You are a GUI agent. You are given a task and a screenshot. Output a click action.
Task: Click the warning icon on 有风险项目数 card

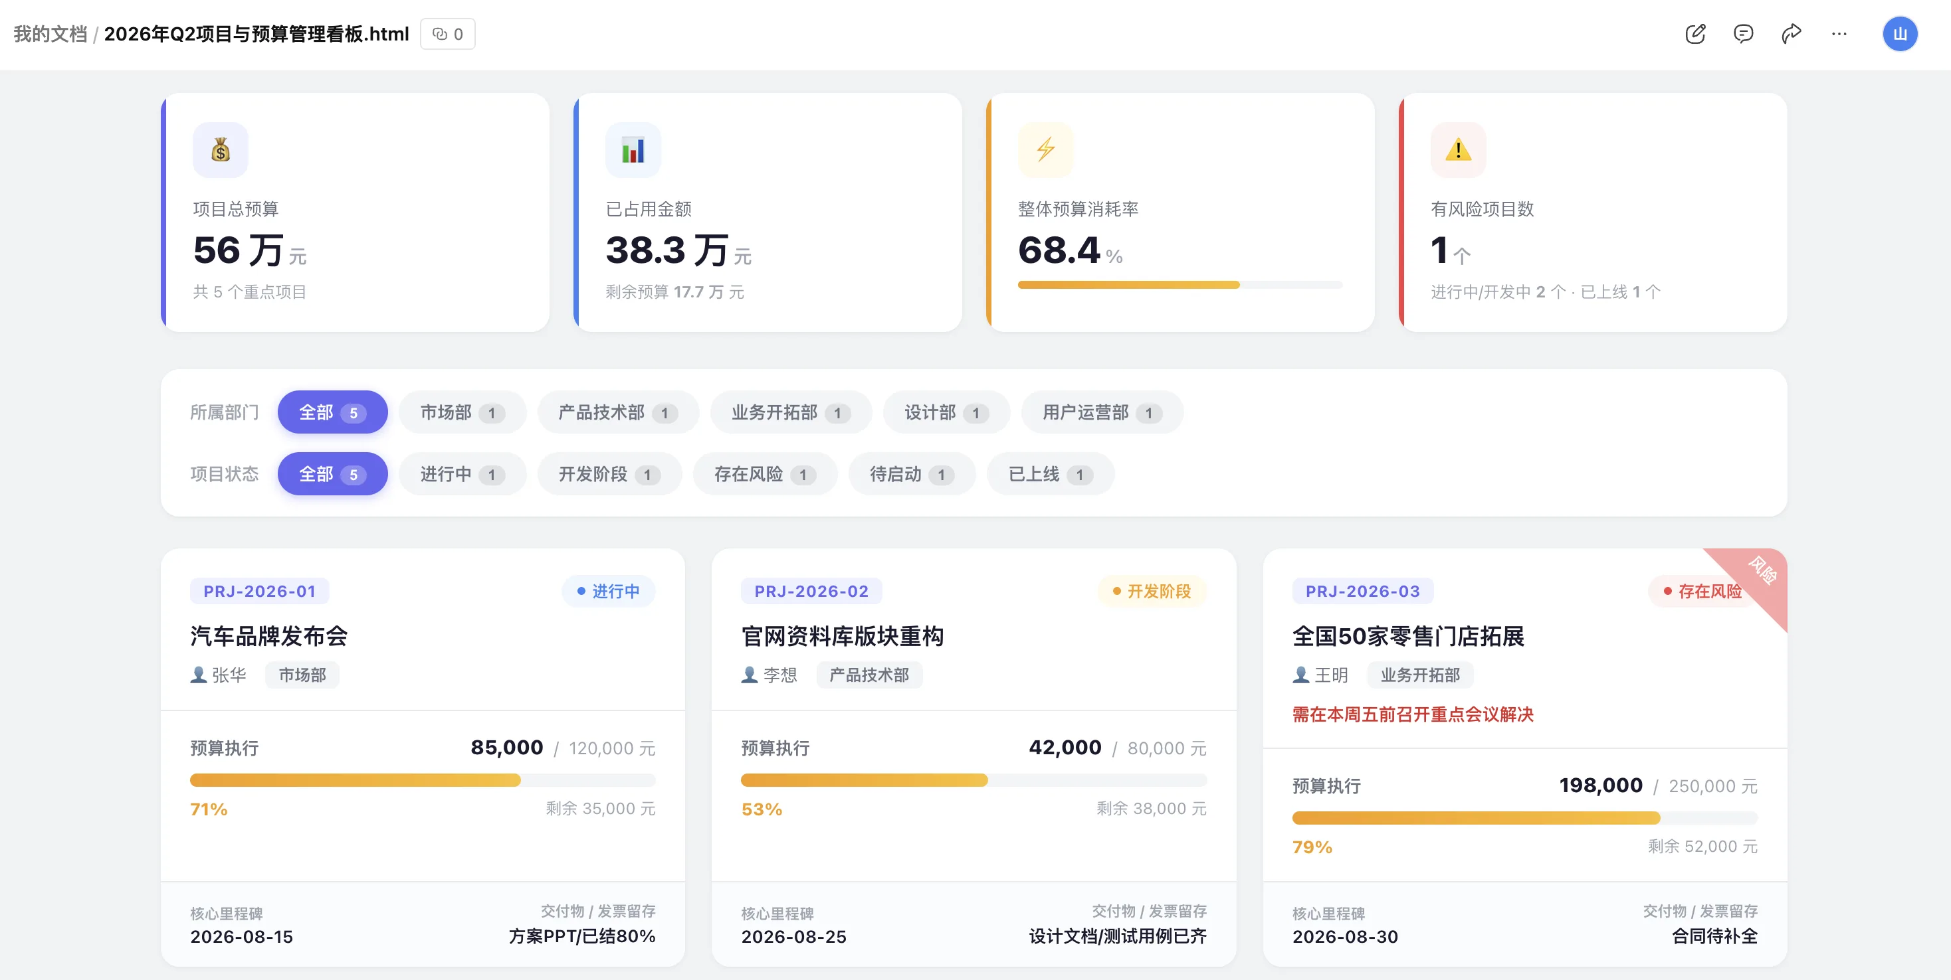pos(1458,150)
